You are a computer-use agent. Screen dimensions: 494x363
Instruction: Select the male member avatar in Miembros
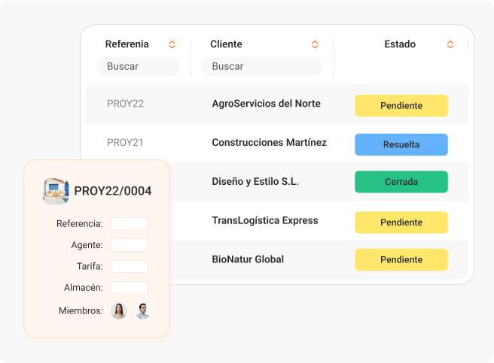point(143,310)
